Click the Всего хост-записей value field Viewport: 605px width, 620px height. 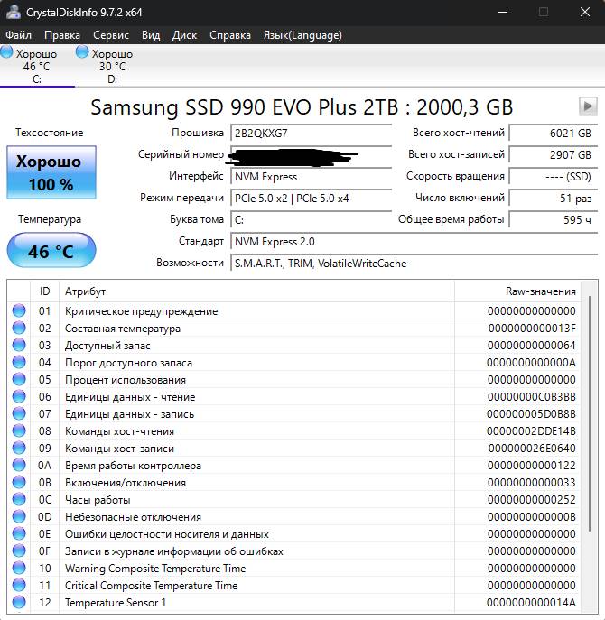553,154
